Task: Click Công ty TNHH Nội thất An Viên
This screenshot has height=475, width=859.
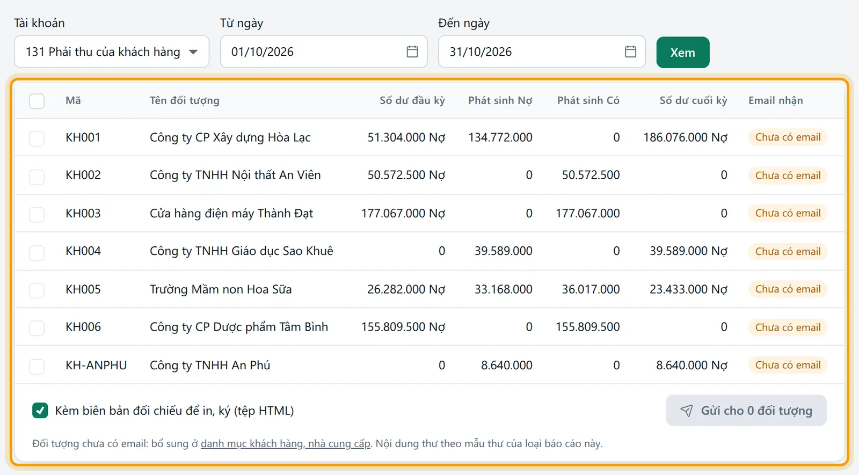Action: click(235, 175)
